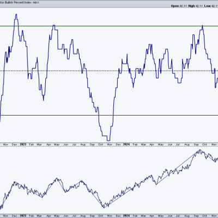Screen dimensions: 218x218
Task: Select the black dotted midpoint line
Action: click(109, 71)
